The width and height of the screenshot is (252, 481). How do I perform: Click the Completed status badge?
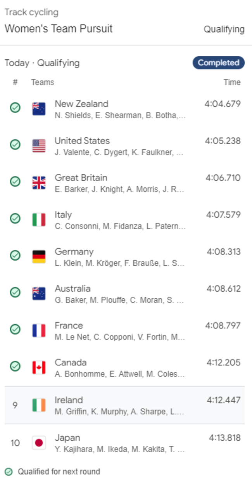218,63
